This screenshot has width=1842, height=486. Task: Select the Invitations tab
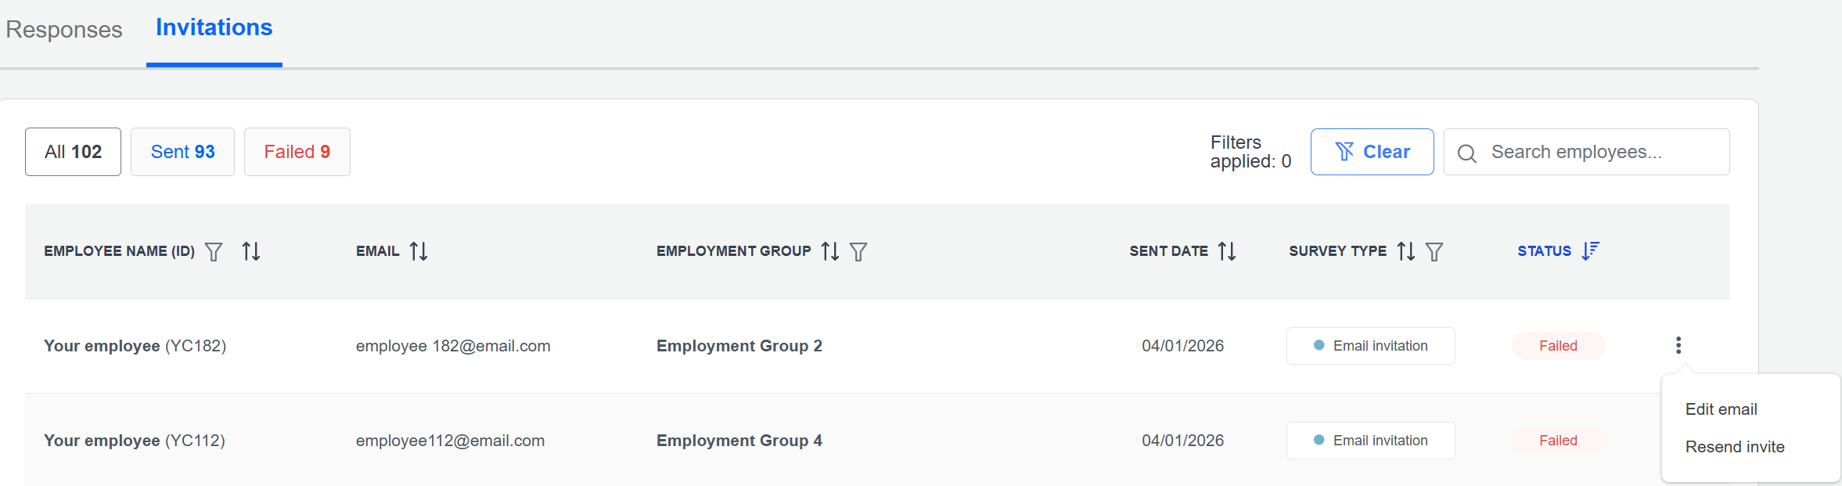click(x=214, y=28)
